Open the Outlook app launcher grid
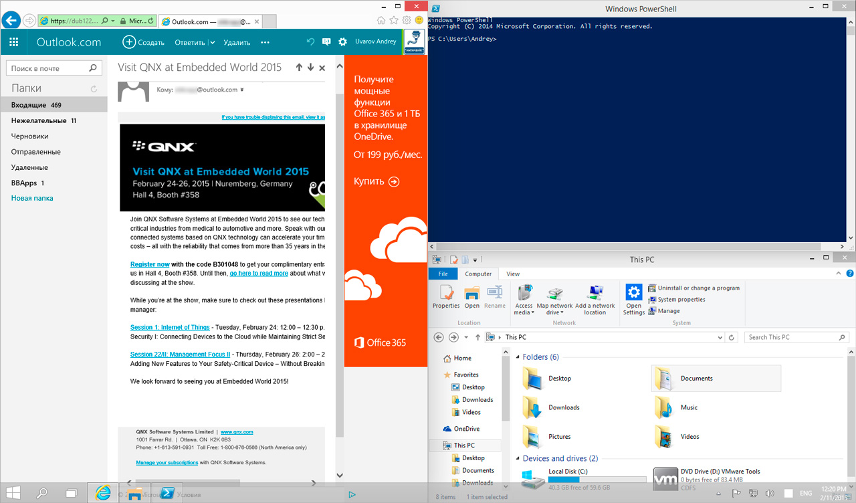Image resolution: width=856 pixels, height=503 pixels. click(x=13, y=42)
